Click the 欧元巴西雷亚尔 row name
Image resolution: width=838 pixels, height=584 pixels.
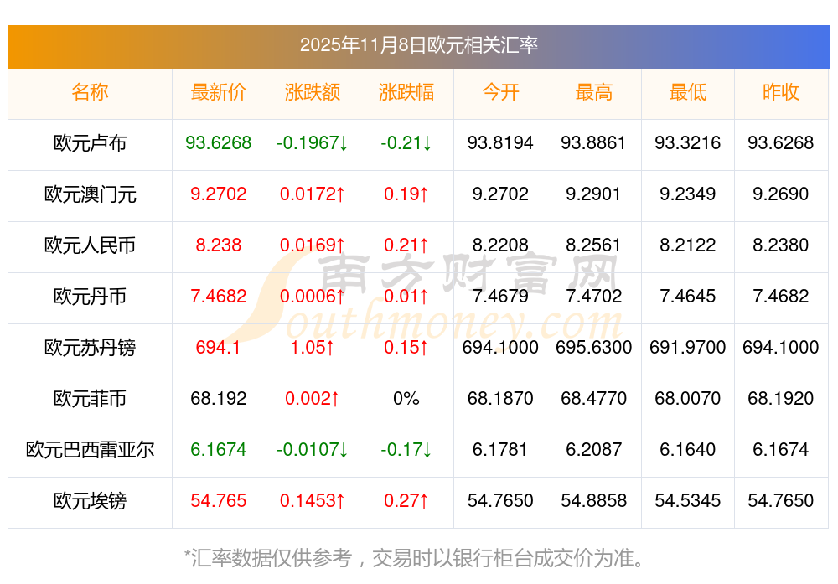tap(90, 450)
